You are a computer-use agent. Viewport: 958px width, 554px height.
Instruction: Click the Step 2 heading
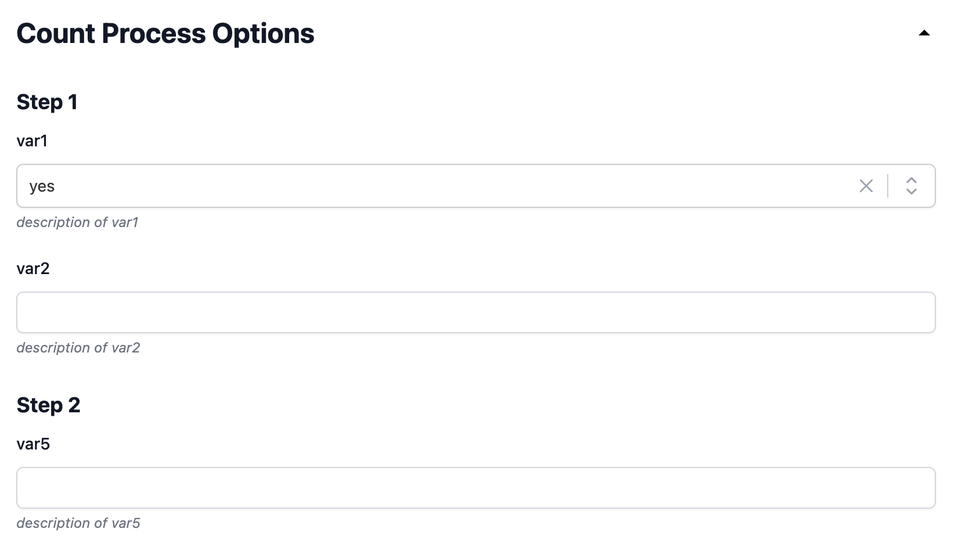click(48, 405)
